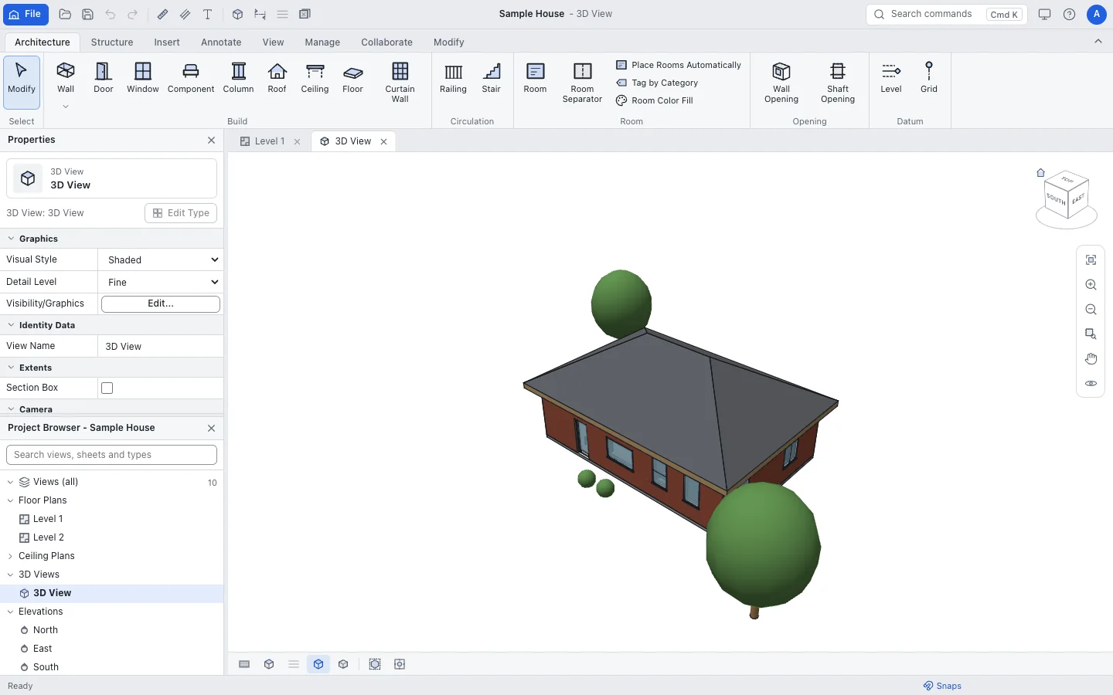This screenshot has height=695, width=1113.
Task: Collapse the Elevations tree node
Action: (10, 612)
